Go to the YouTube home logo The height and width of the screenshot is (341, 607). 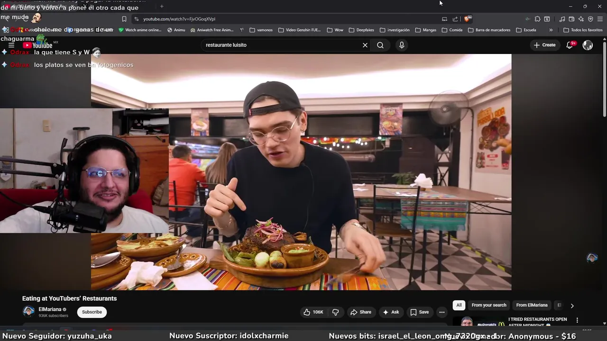(37, 45)
